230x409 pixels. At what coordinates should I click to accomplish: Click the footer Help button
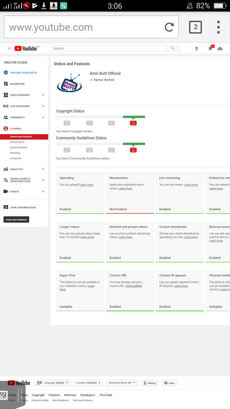[x=169, y=383]
